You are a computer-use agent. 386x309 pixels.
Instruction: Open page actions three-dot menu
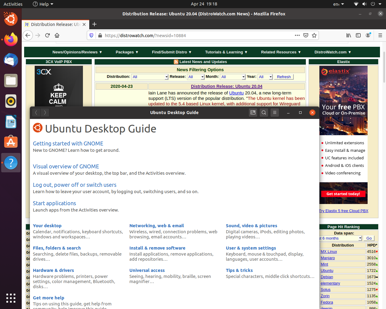pos(297,35)
